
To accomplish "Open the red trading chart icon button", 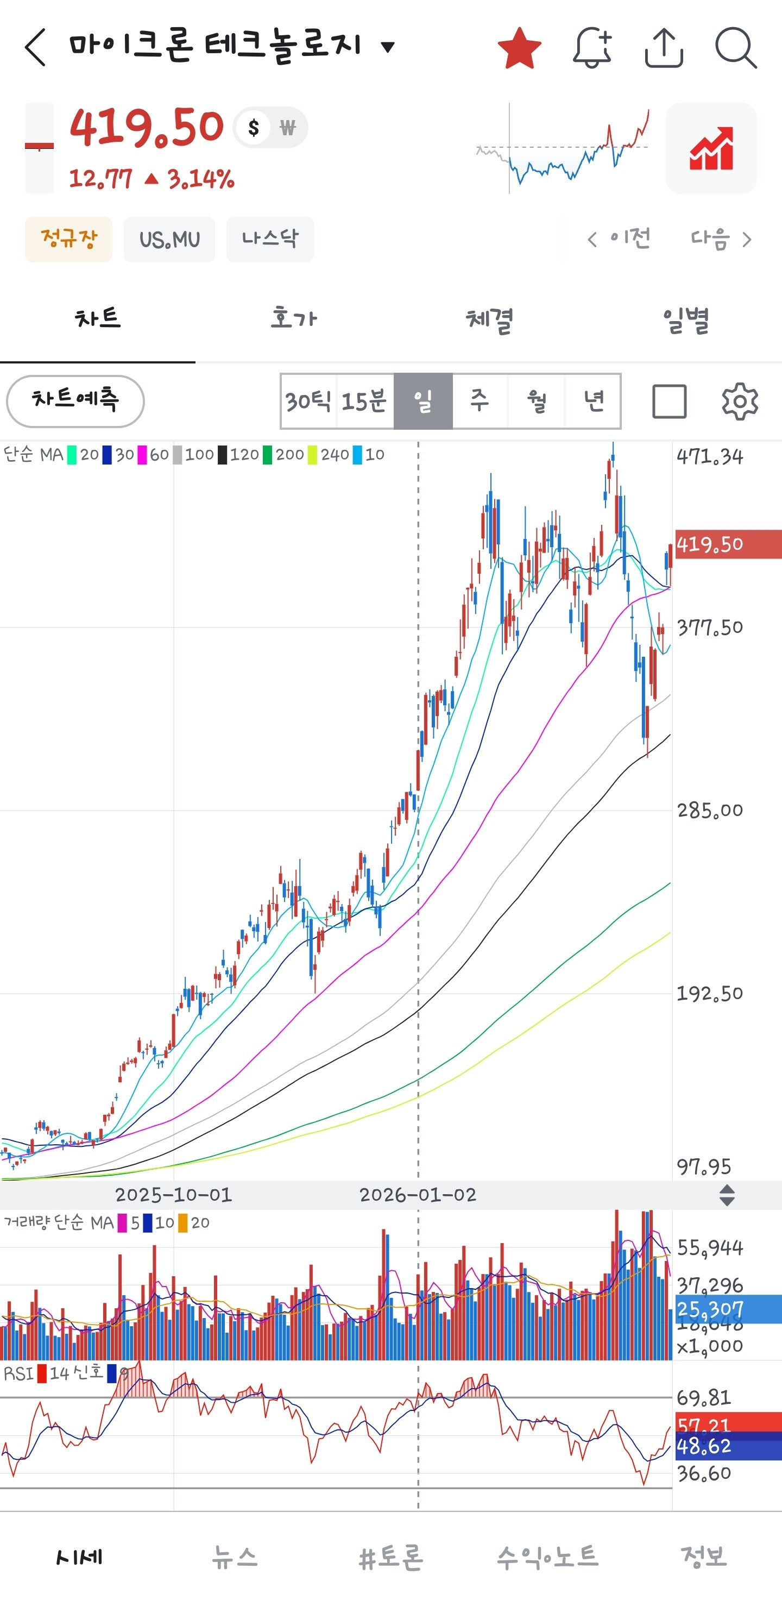I will [711, 148].
